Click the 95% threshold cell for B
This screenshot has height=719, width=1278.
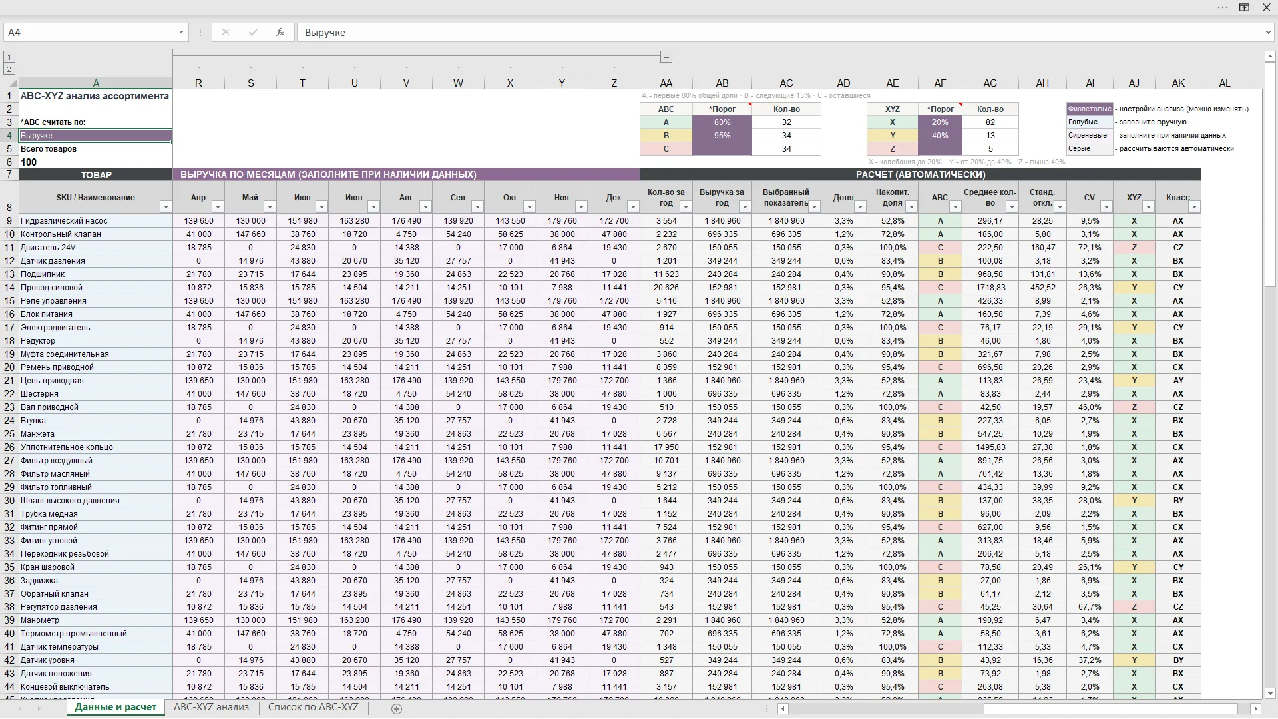(x=722, y=136)
